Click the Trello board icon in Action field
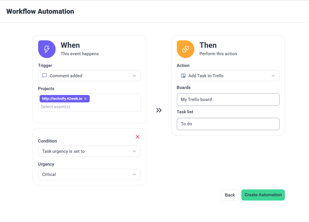 pyautogui.click(x=183, y=76)
